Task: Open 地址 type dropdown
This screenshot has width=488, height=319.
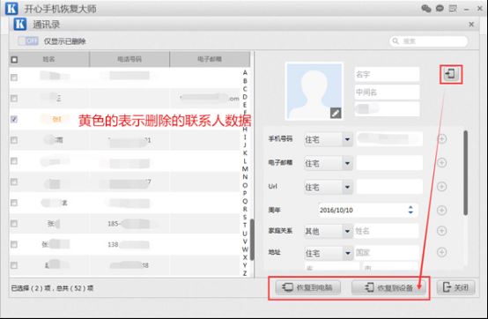Action: tap(329, 253)
